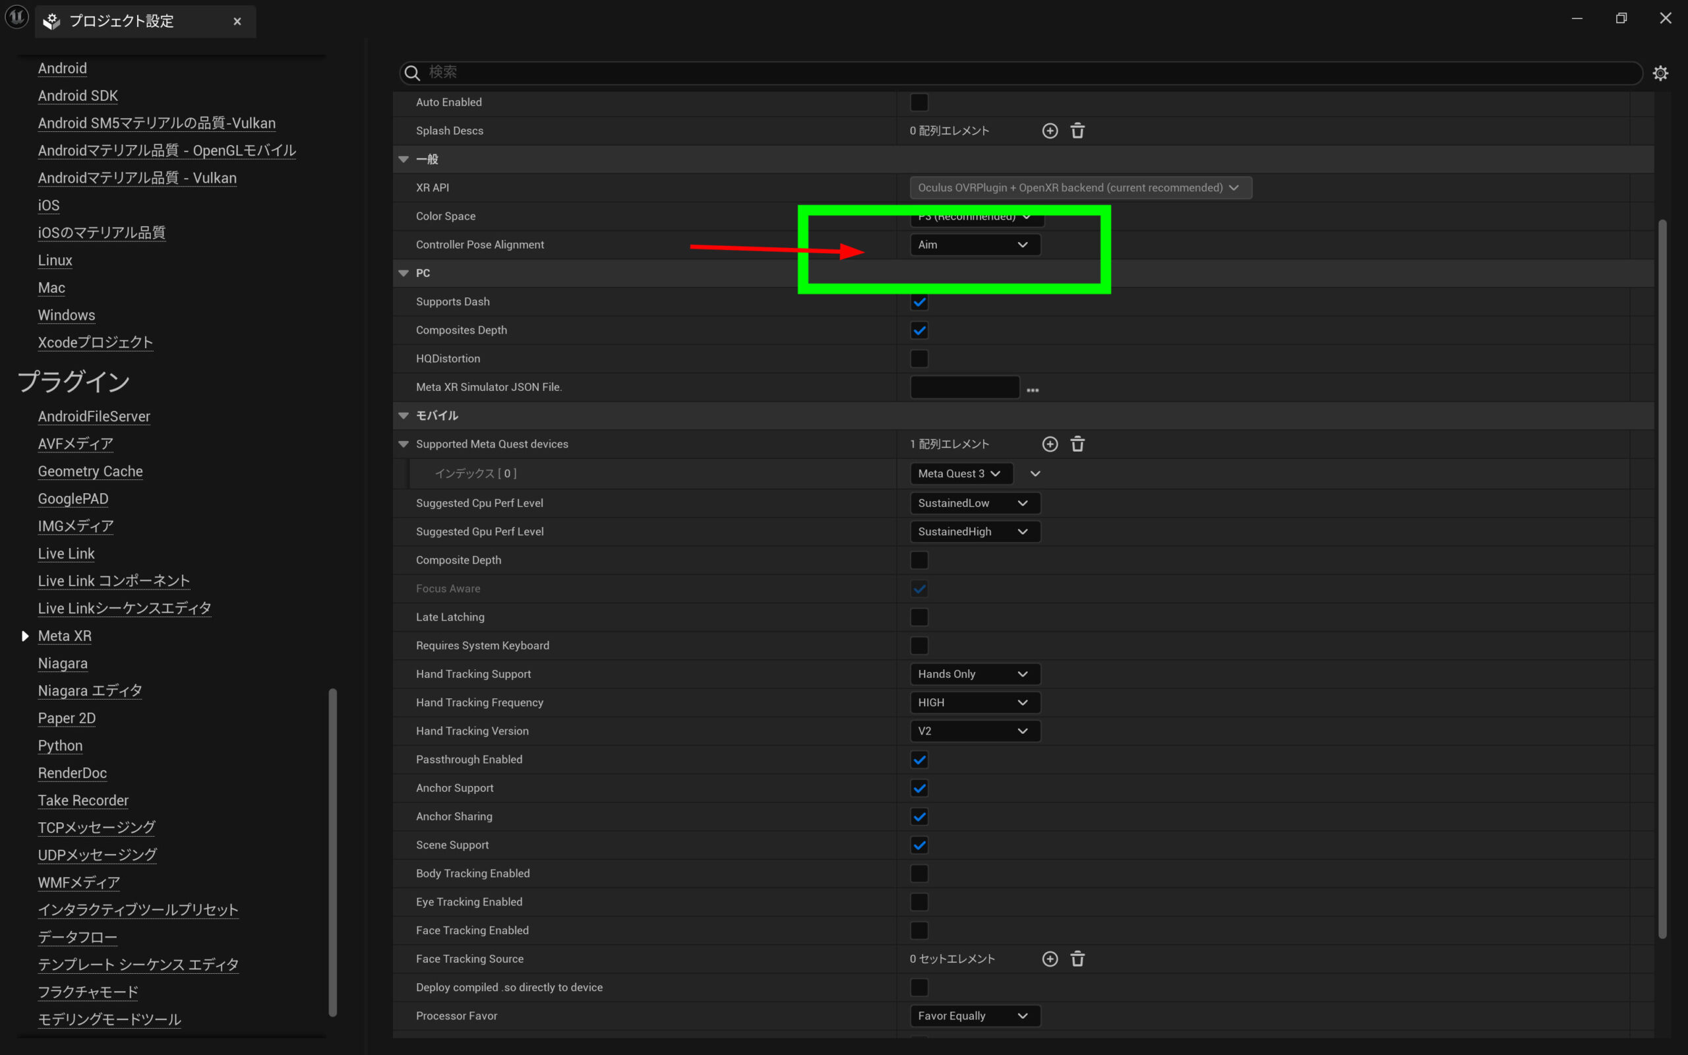Expand the Meta XR plugin entry

pos(25,636)
